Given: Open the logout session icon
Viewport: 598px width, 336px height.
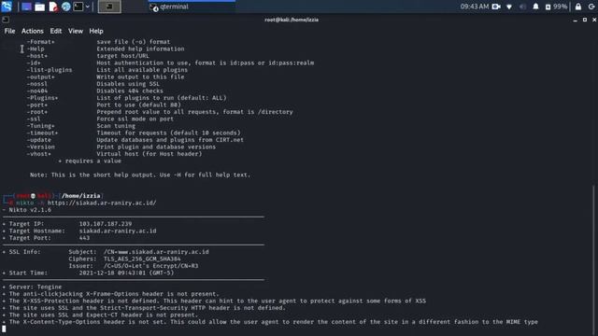Looking at the screenshot, I should 591,7.
